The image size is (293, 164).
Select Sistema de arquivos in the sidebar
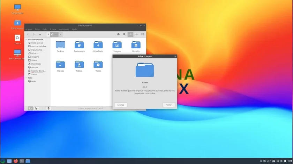(38, 71)
